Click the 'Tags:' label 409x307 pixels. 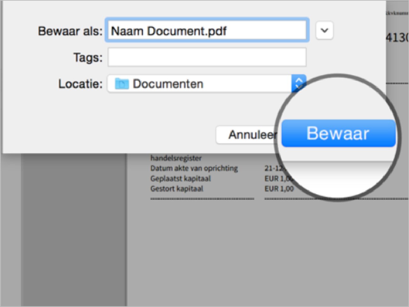88,58
